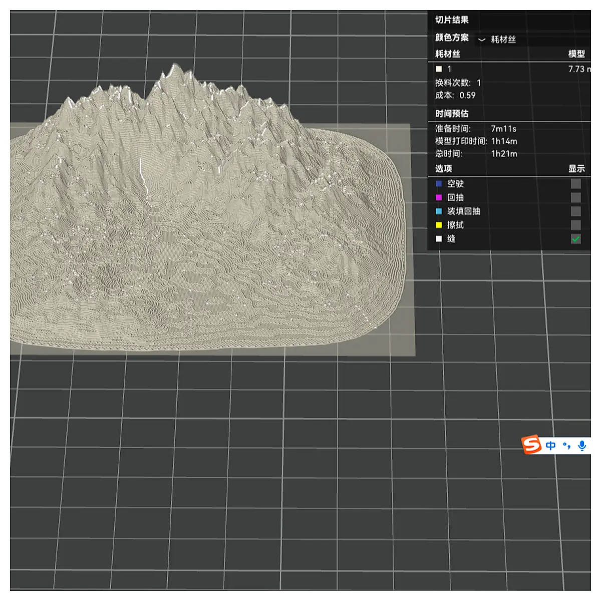Activate the Sogou microphone voice input icon
Image resolution: width=601 pixels, height=601 pixels.
tap(582, 445)
